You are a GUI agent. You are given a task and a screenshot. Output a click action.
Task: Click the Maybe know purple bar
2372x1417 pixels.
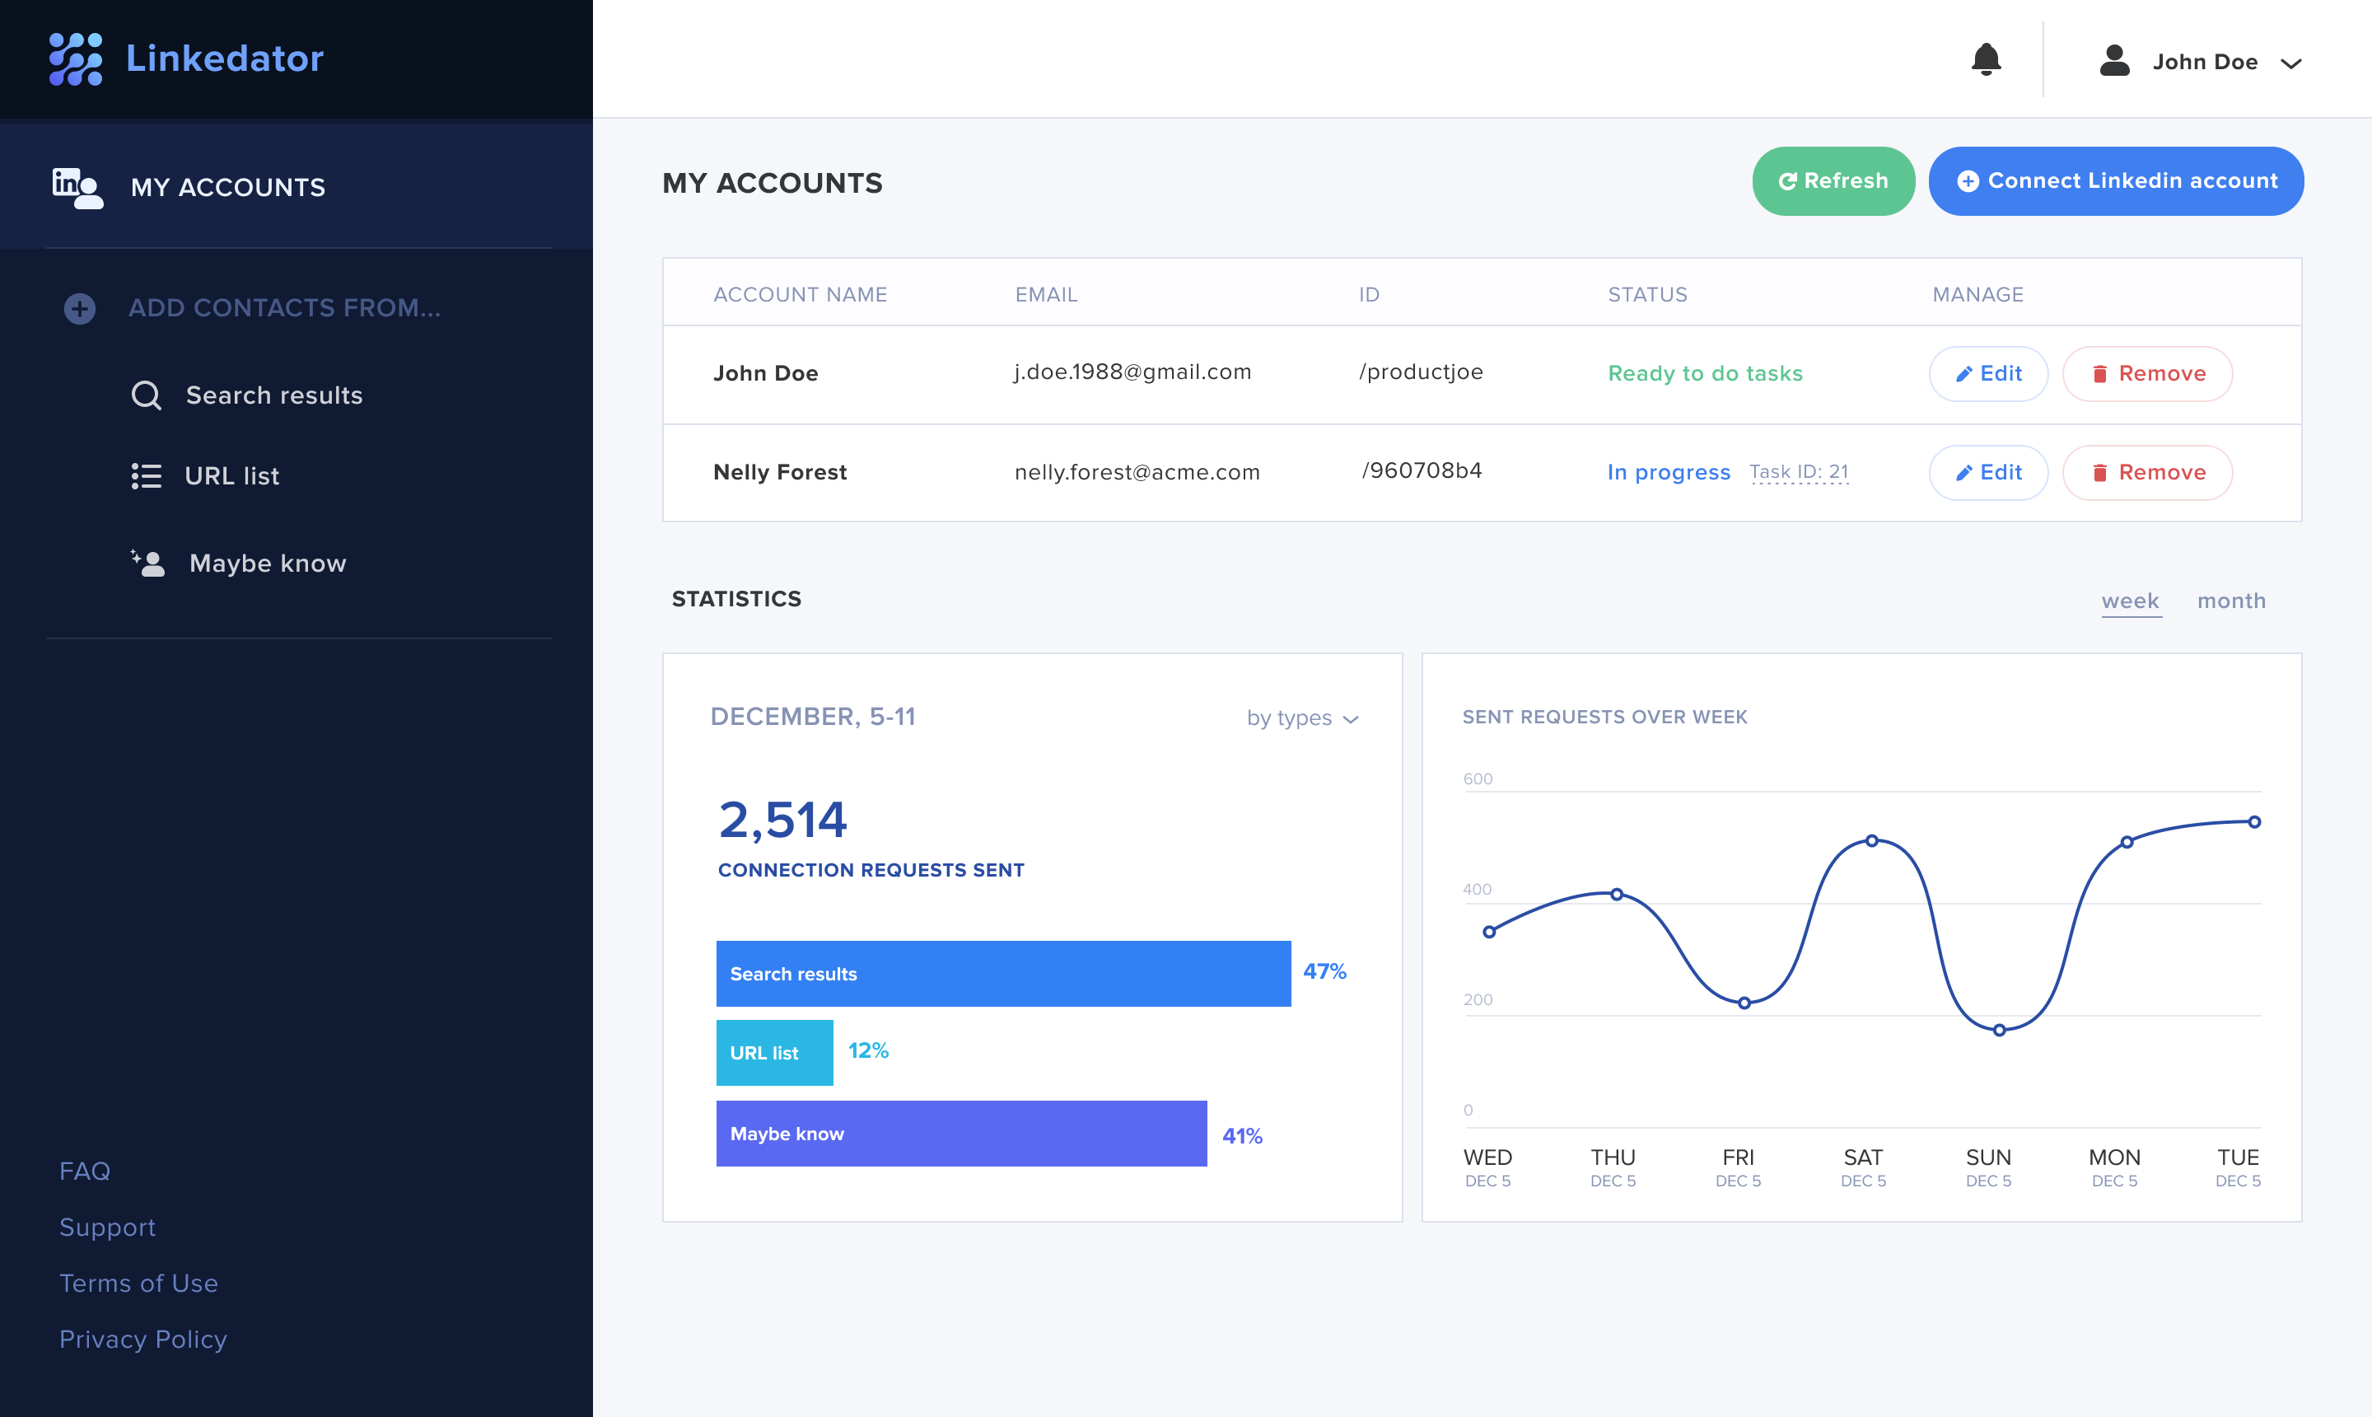point(961,1134)
